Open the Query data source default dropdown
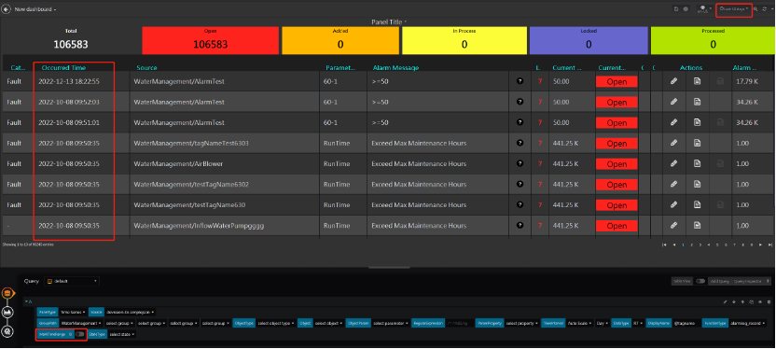The image size is (776, 349). coord(72,281)
